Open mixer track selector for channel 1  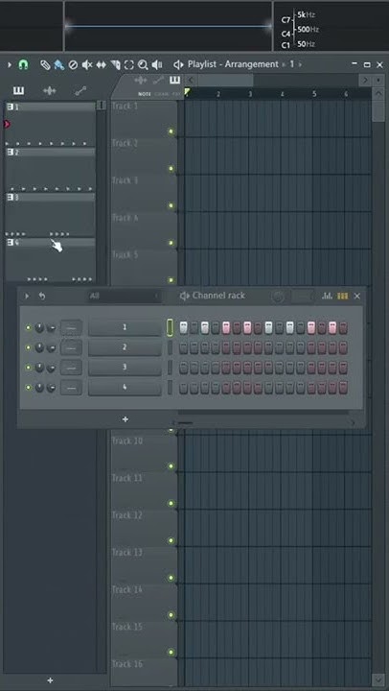(x=71, y=328)
